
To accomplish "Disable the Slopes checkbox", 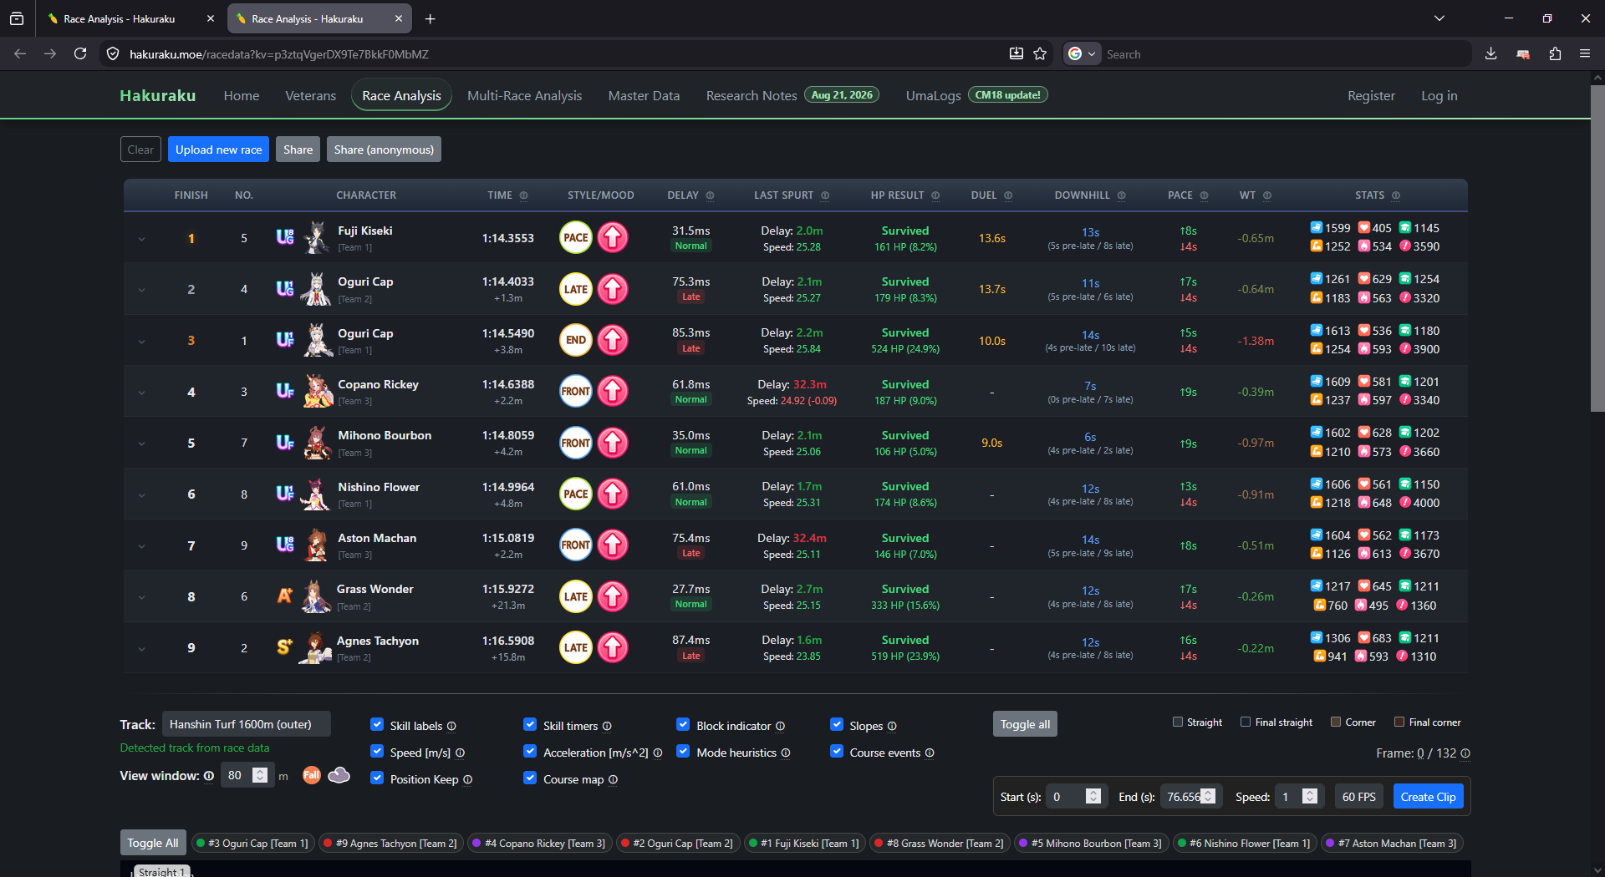I will click(837, 725).
